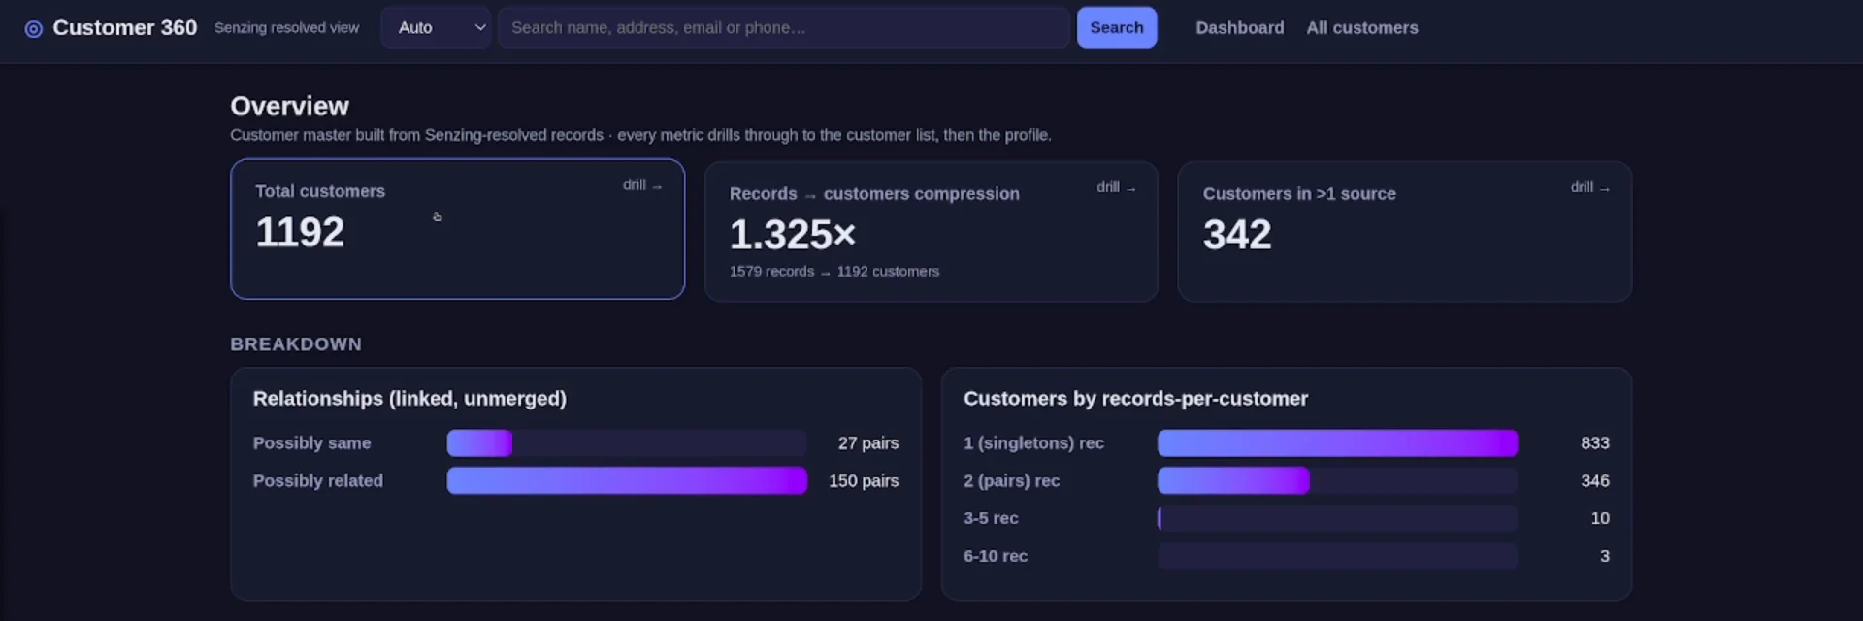Viewport: 1863px width, 621px height.
Task: Click the Possibly related row label
Action: coord(317,481)
